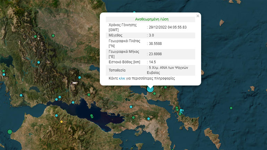Open the 'κλικ' link for more information
This screenshot has width=267, height=150.
122,78
